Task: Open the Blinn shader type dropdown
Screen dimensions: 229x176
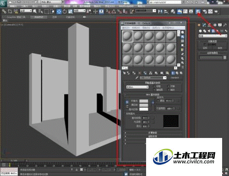Action: 137,87
